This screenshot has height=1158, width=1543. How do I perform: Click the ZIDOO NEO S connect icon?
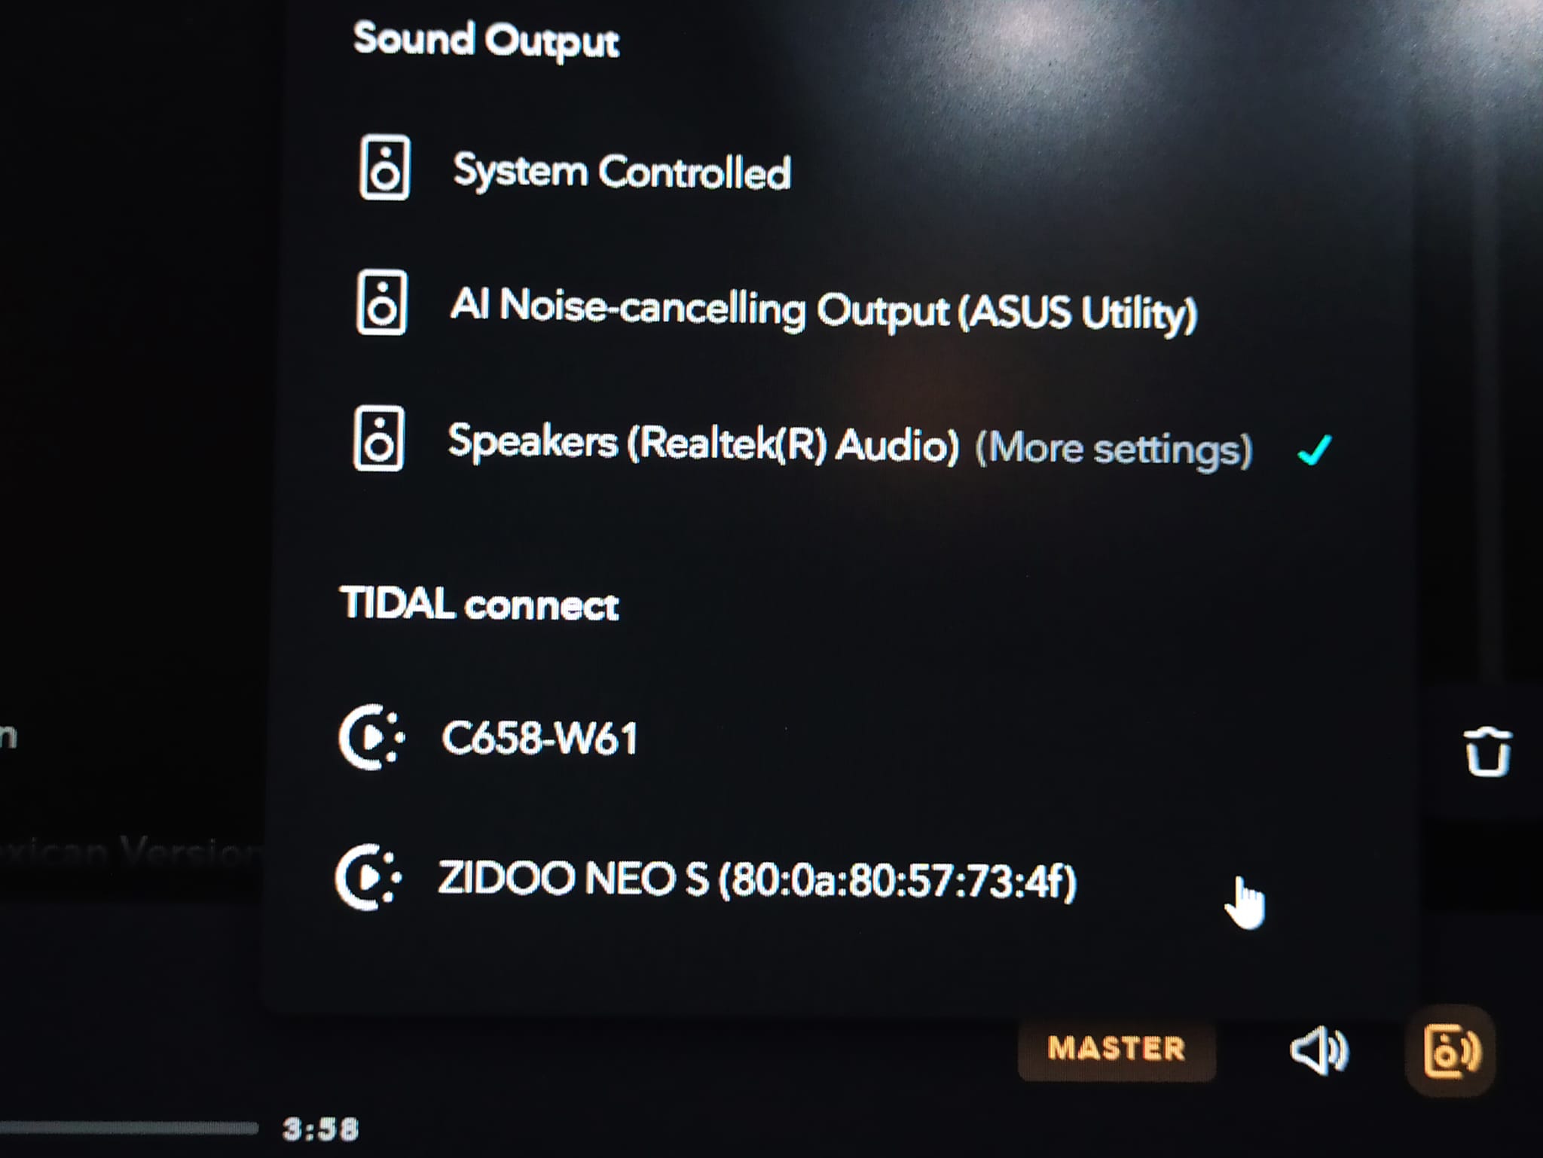pos(367,877)
